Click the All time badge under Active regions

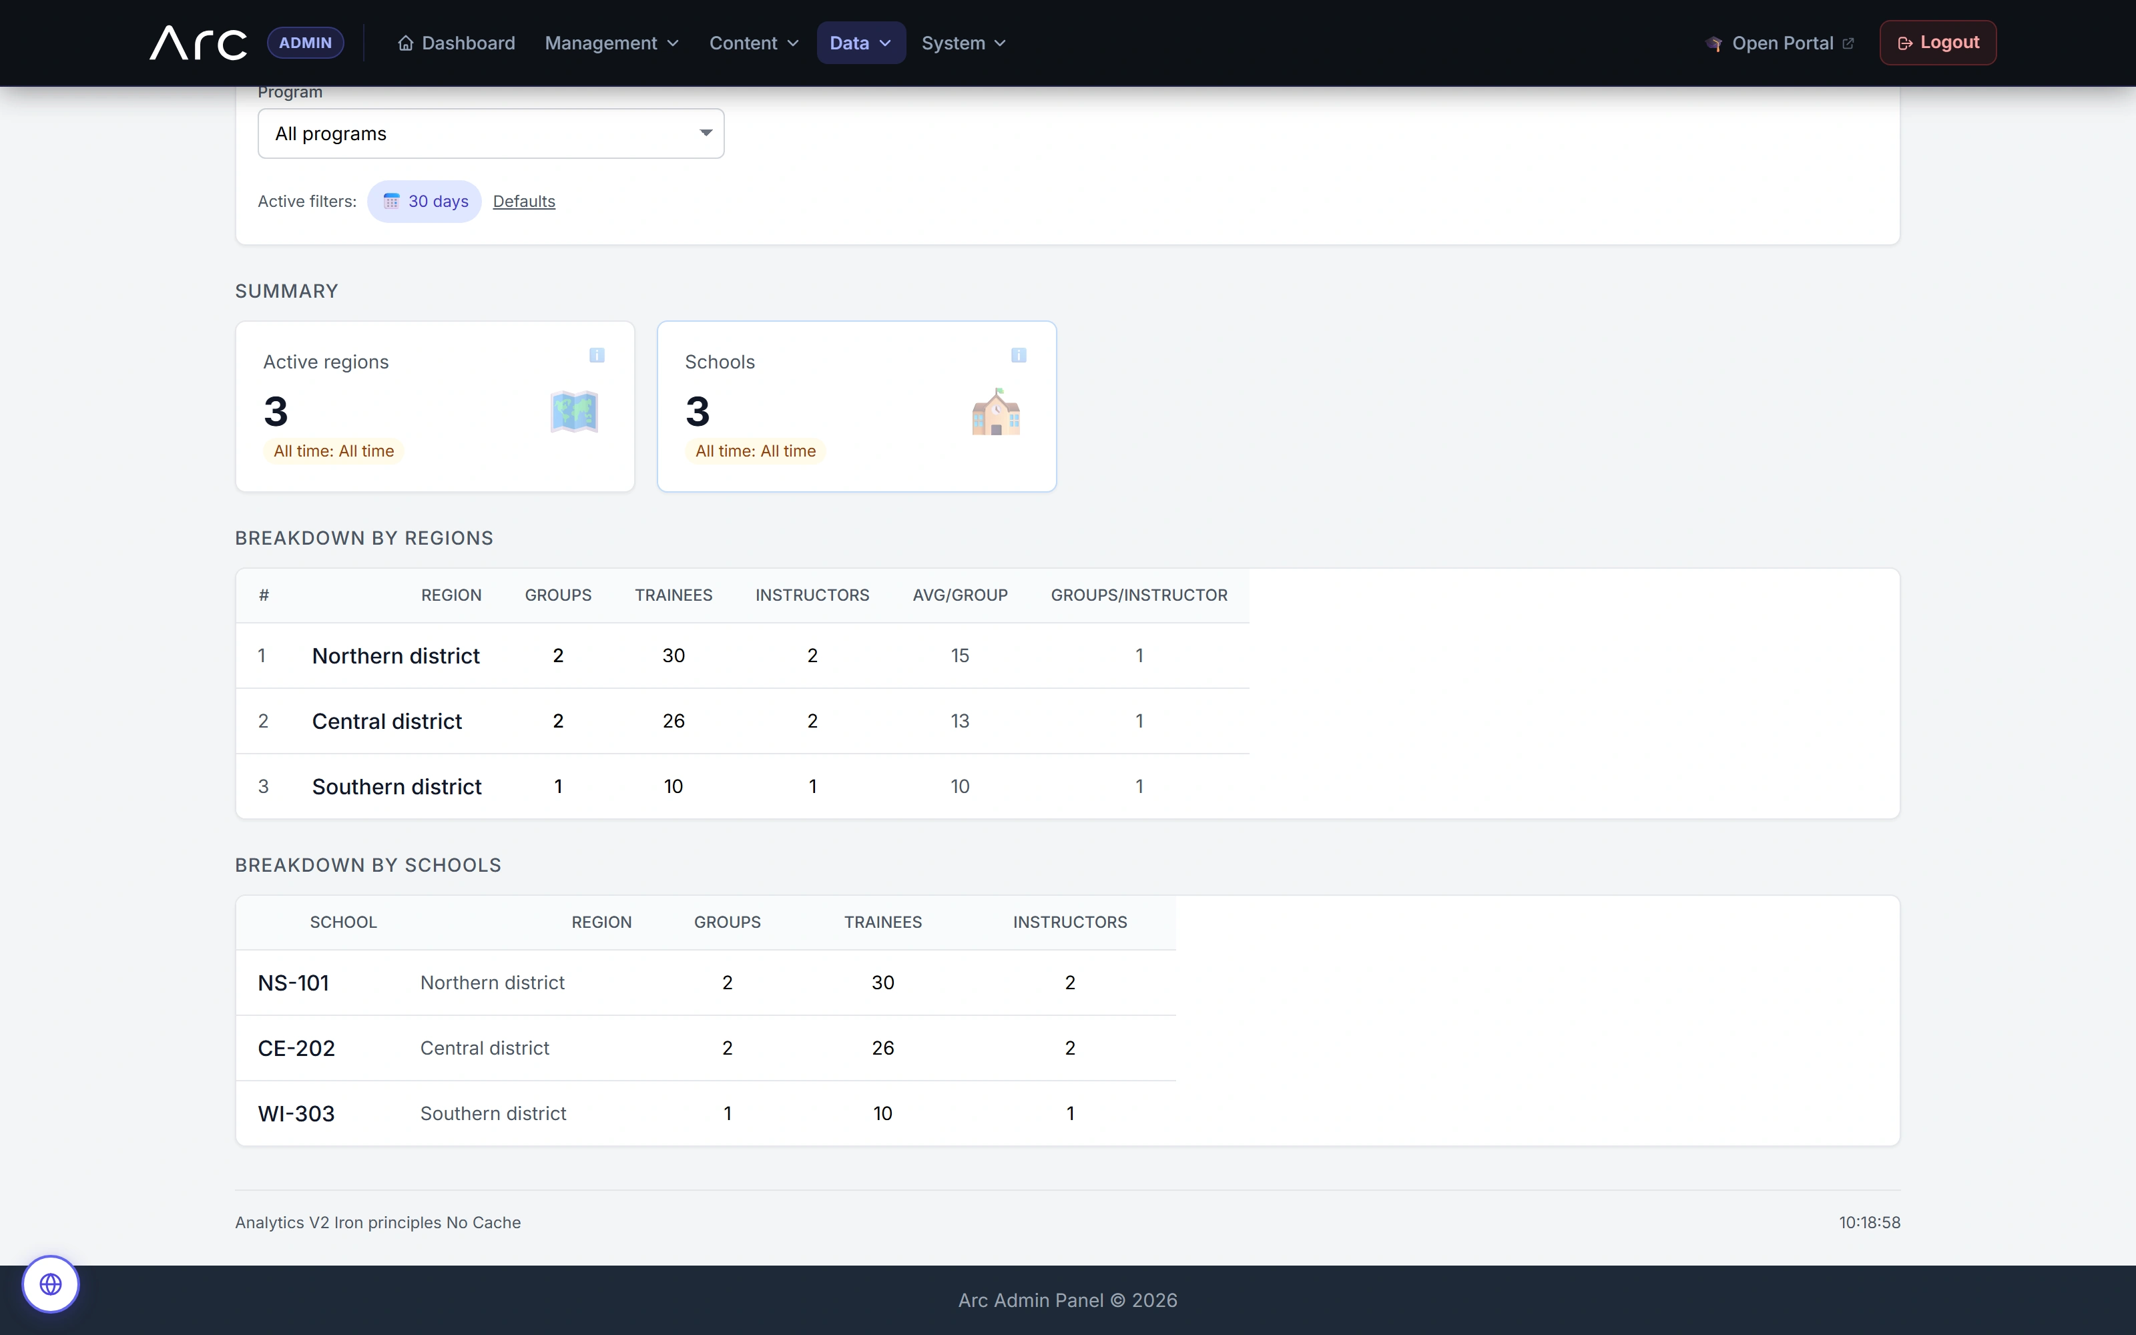click(x=334, y=451)
